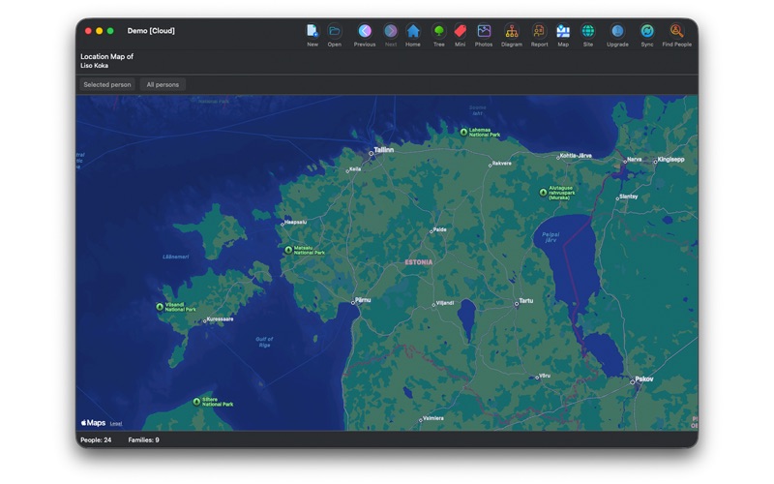Click the Next arrow icon
774x484 pixels.
pos(391,31)
